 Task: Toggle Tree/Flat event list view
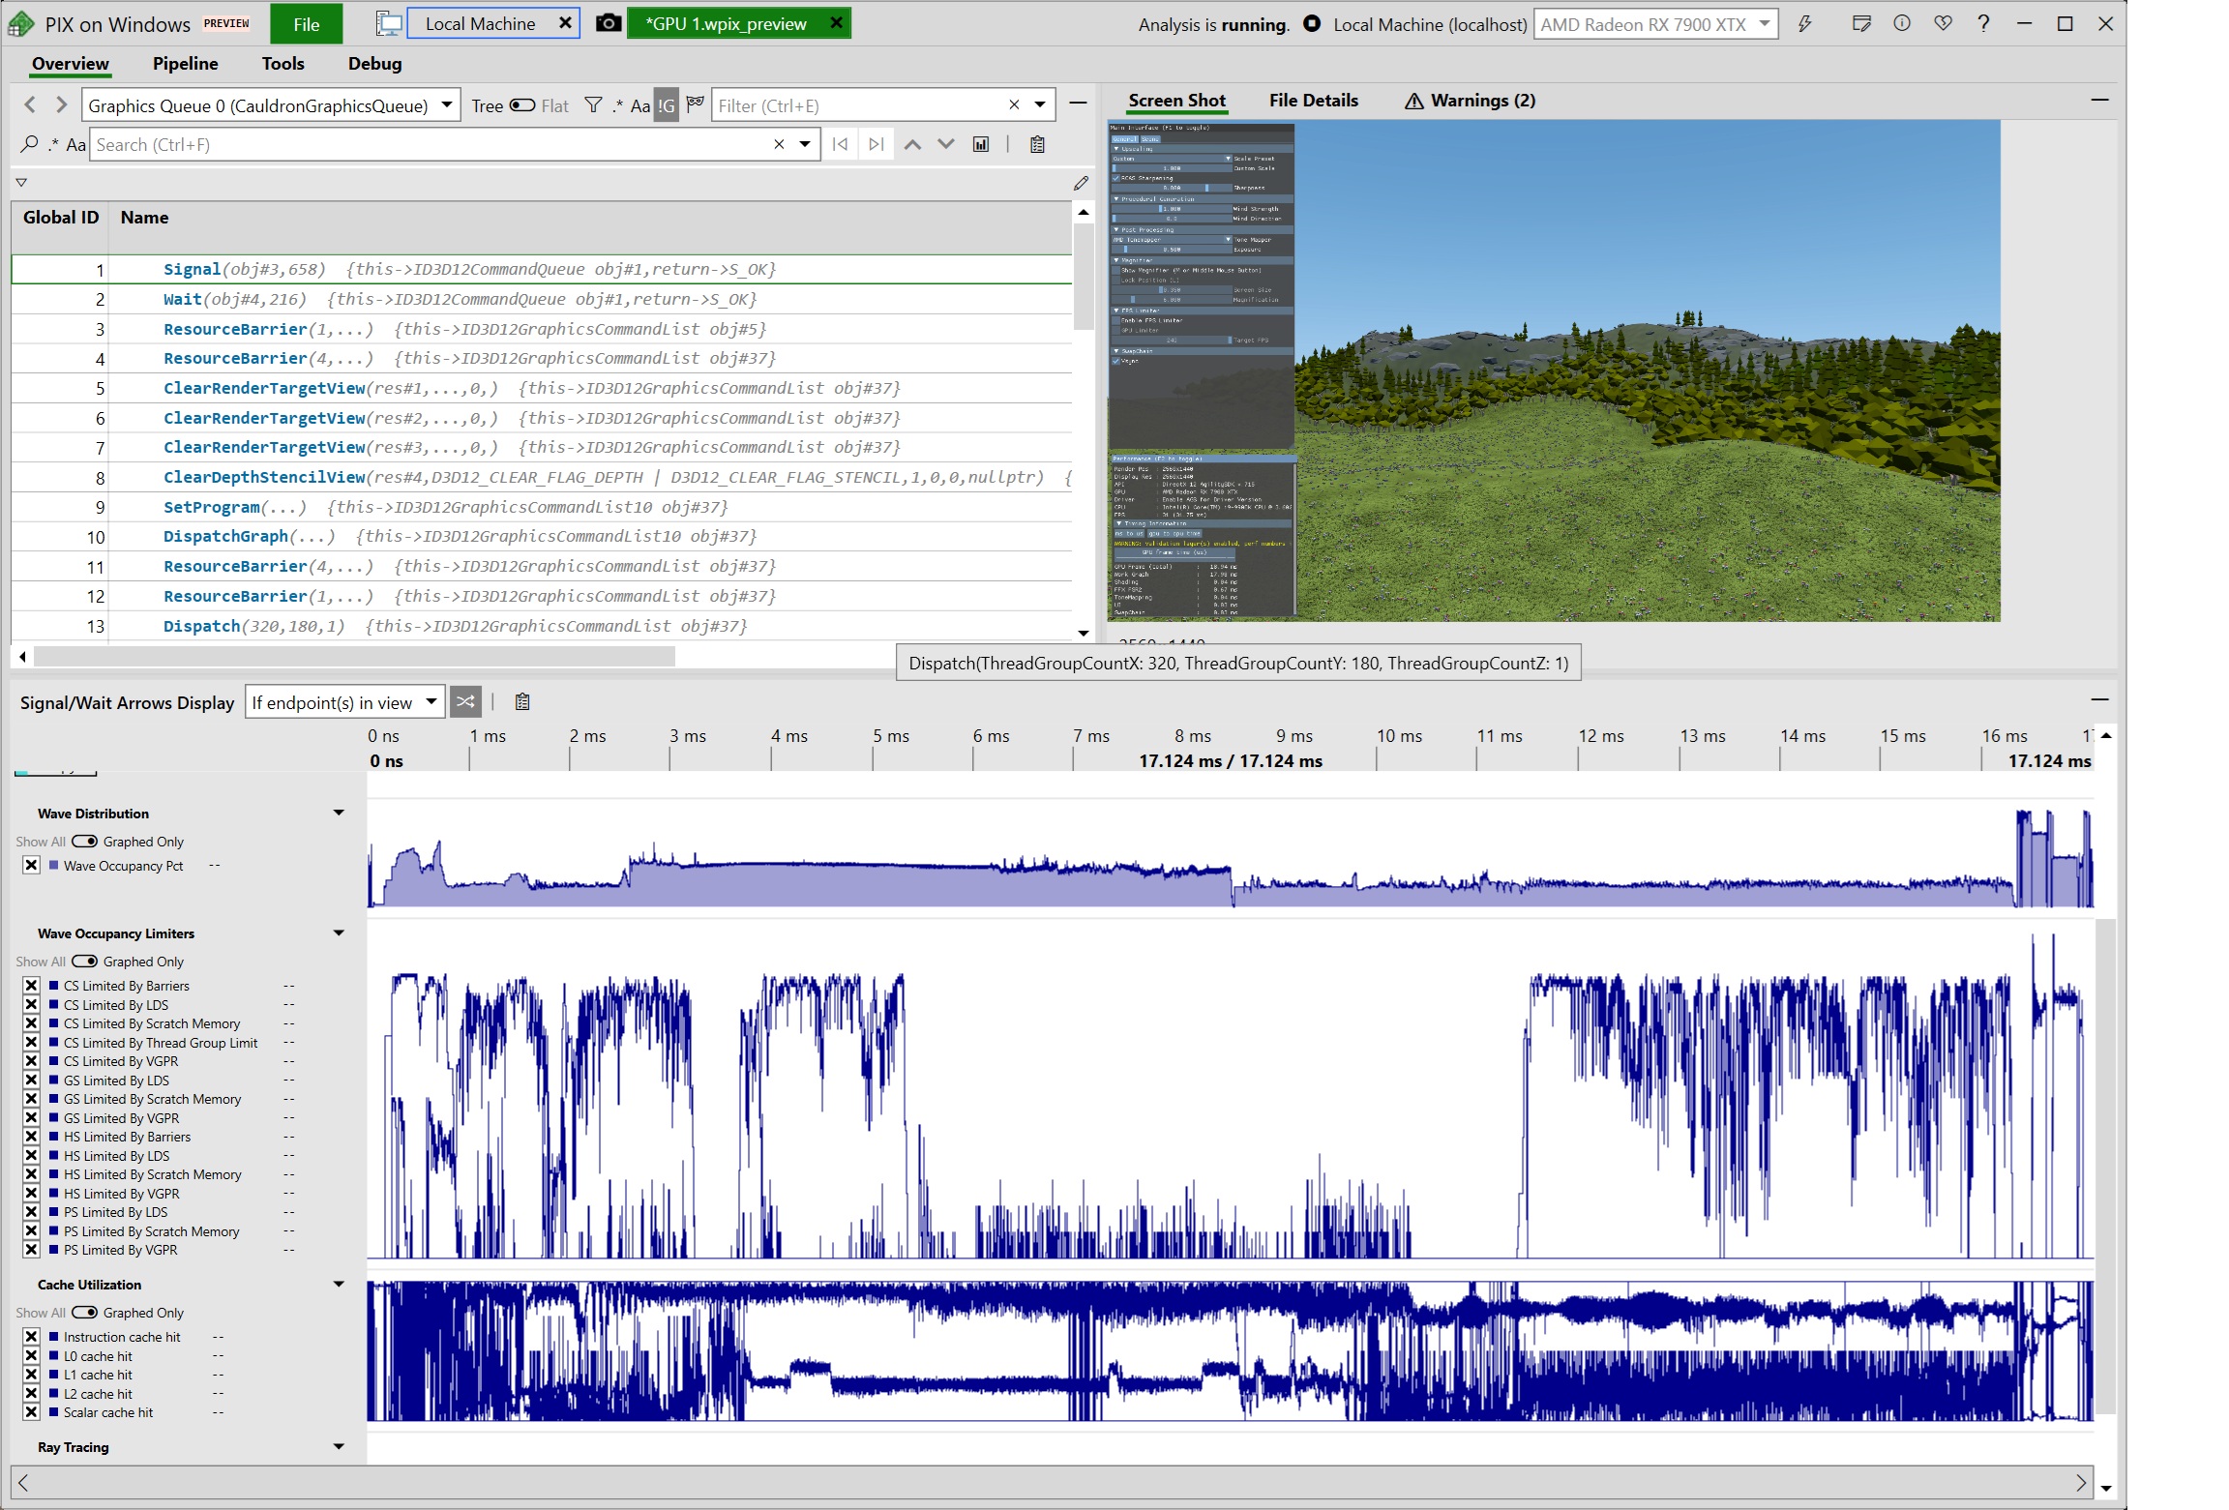point(522,105)
